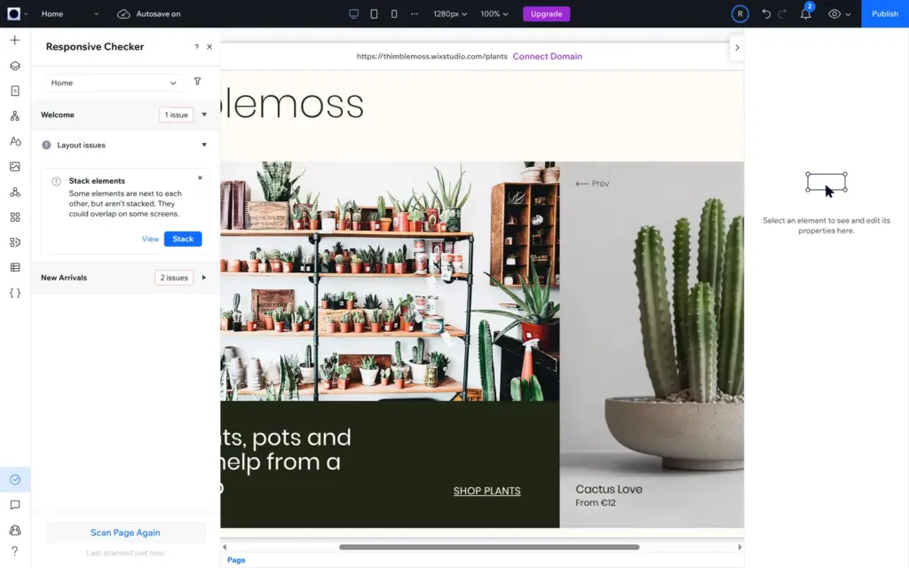
Task: Close the Responsive Checker panel
Action: click(209, 46)
